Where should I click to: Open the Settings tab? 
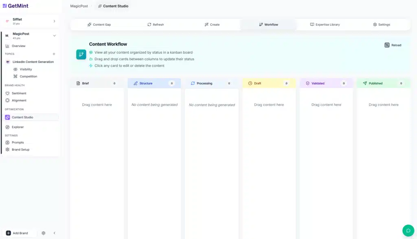pyautogui.click(x=381, y=24)
